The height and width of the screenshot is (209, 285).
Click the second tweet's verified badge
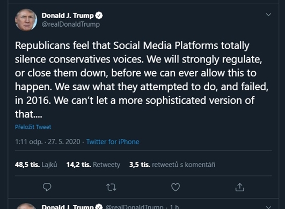point(99,207)
